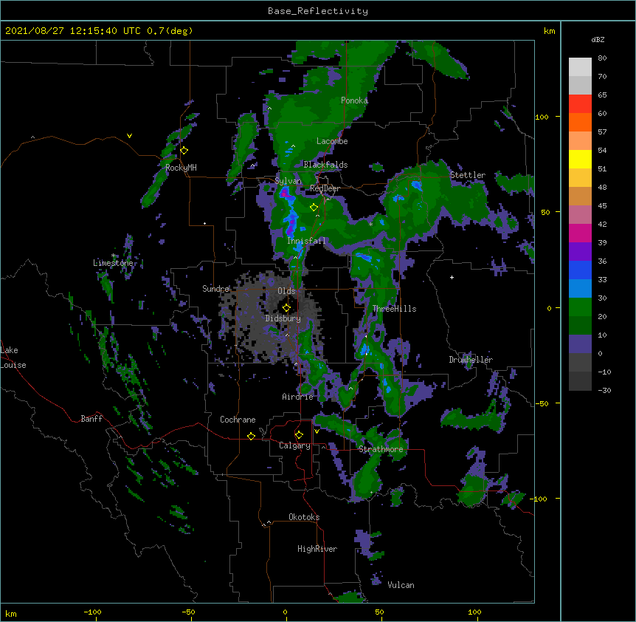
Task: Click the RedDeer city label
Action: coord(325,188)
